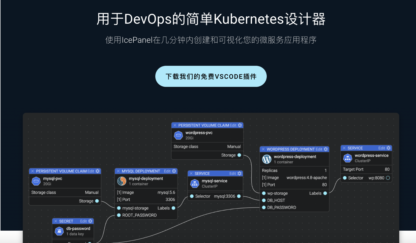Click the wordpress-service network hexagon icon
This screenshot has height=243, width=416.
click(x=348, y=158)
